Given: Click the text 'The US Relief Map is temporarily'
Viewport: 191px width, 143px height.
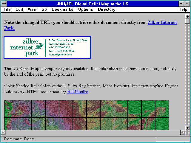Looking at the screenshot, I should [x=34, y=69].
